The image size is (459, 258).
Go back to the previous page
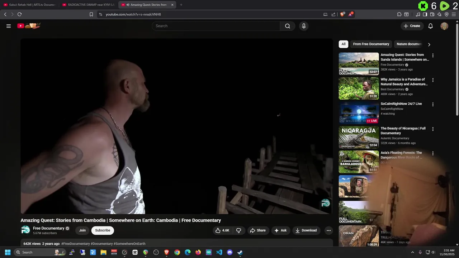tap(5, 14)
